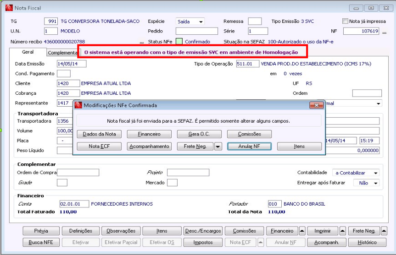Expand the Espécie Saída dropdown

(201, 22)
